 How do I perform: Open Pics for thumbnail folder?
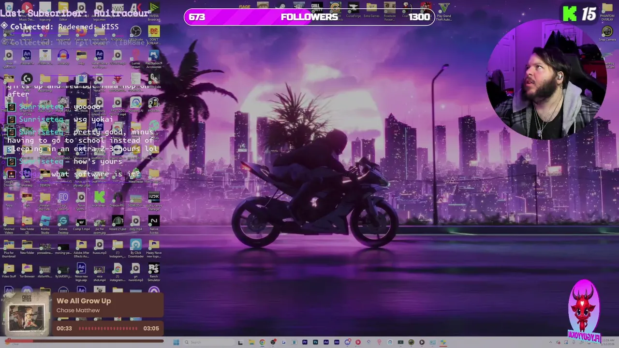(9, 248)
